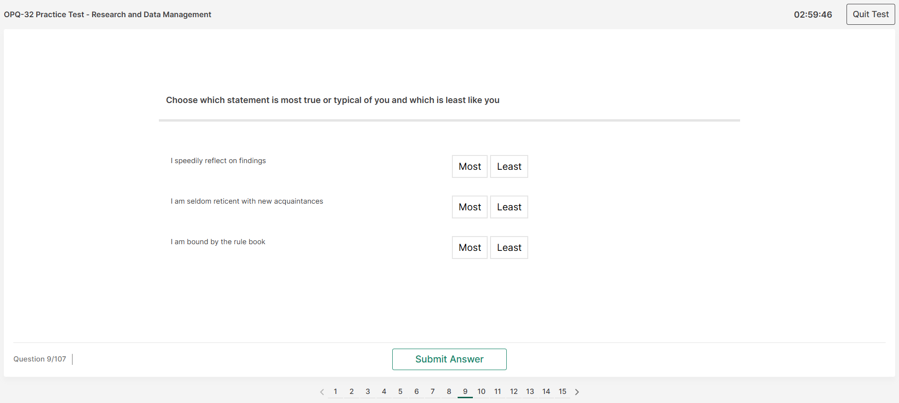Select current question 9 in pagination
This screenshot has width=899, height=403.
coord(465,392)
